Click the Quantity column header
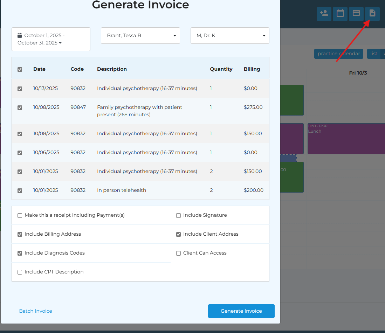The height and width of the screenshot is (333, 385). [221, 69]
